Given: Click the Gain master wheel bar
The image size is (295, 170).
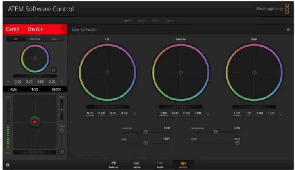Looking at the screenshot, I should pyautogui.click(x=254, y=107).
